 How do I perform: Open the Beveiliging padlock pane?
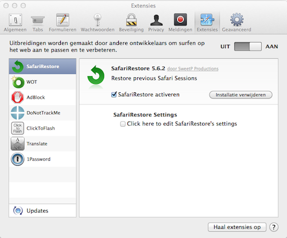pos(131,22)
